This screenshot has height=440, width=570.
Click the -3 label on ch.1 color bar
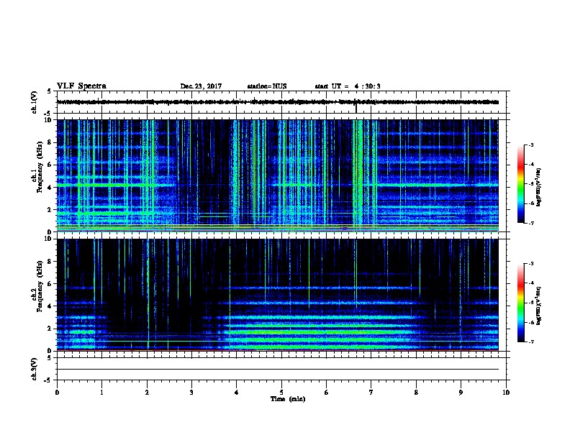coord(530,145)
